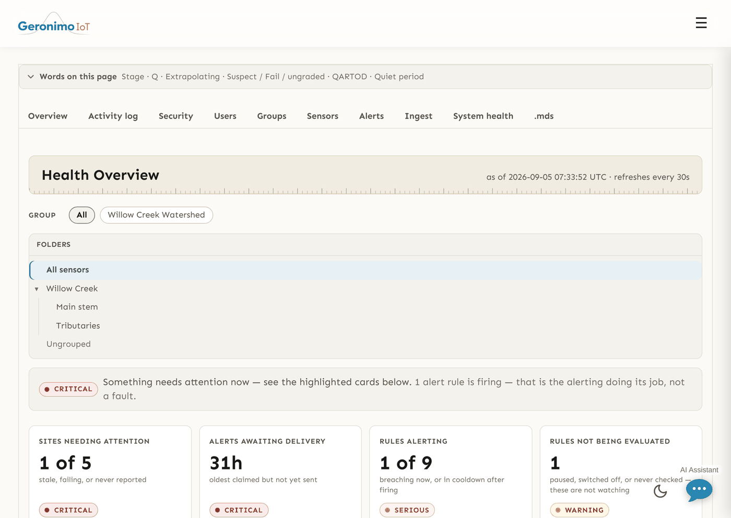This screenshot has width=731, height=518.
Task: Select the Ungrouped folder
Action: pos(68,344)
